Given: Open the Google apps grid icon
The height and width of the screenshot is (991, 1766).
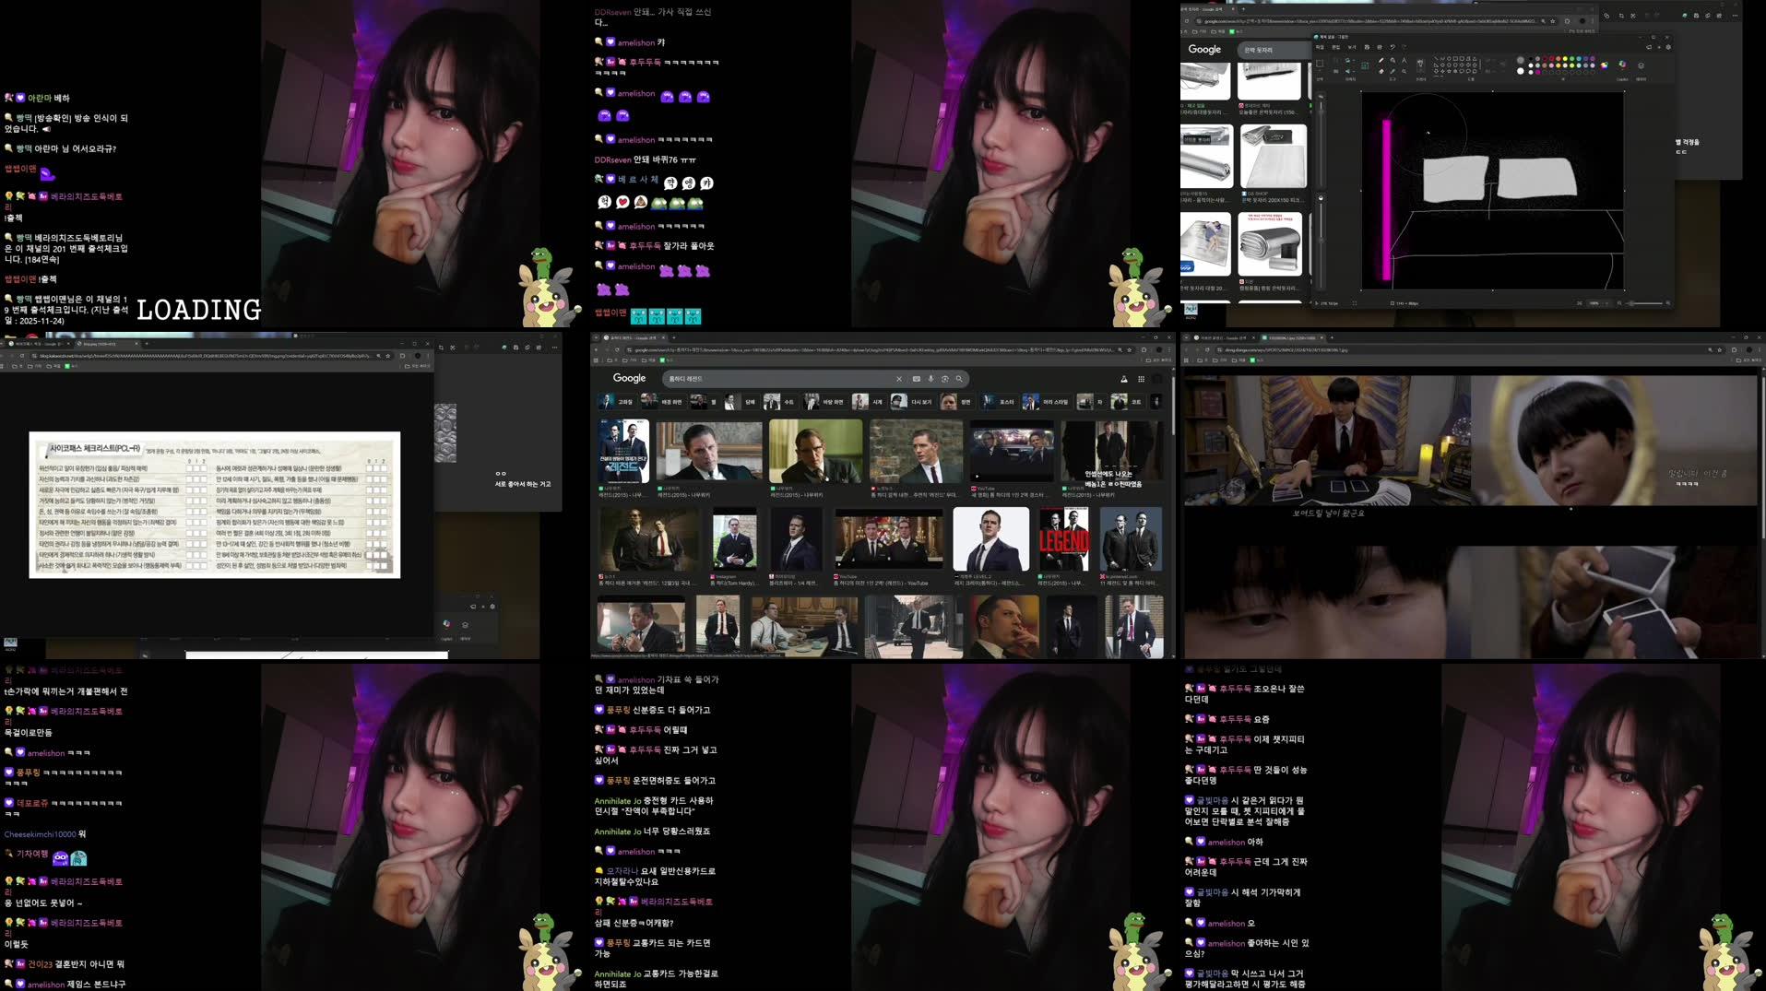Looking at the screenshot, I should tap(1141, 380).
